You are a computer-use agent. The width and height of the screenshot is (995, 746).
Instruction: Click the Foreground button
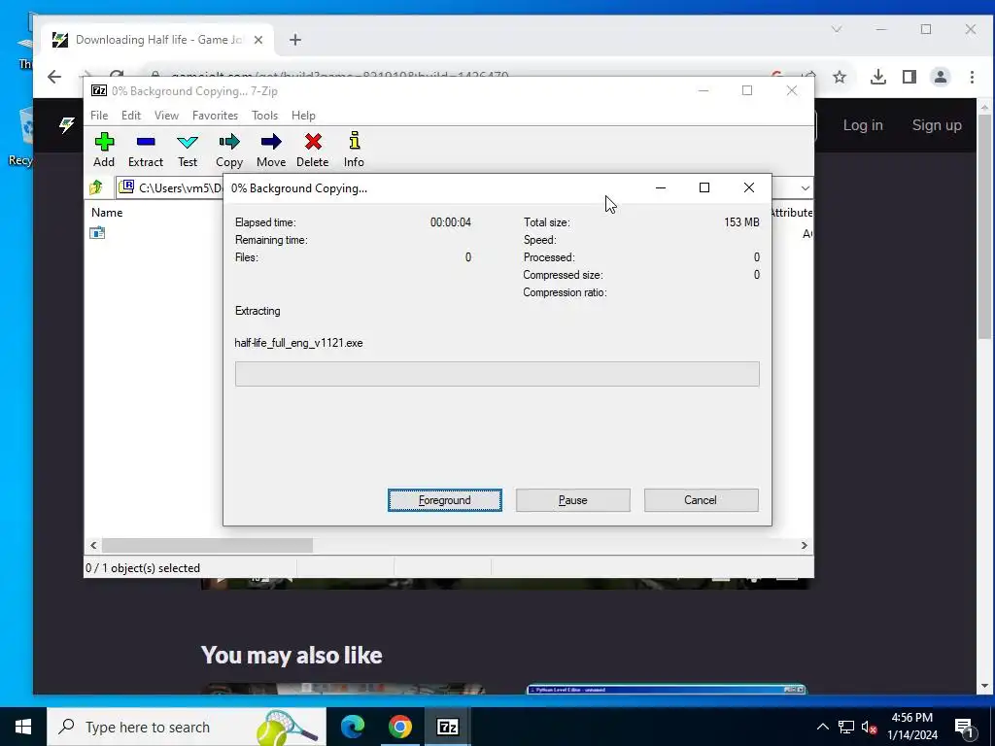(444, 500)
